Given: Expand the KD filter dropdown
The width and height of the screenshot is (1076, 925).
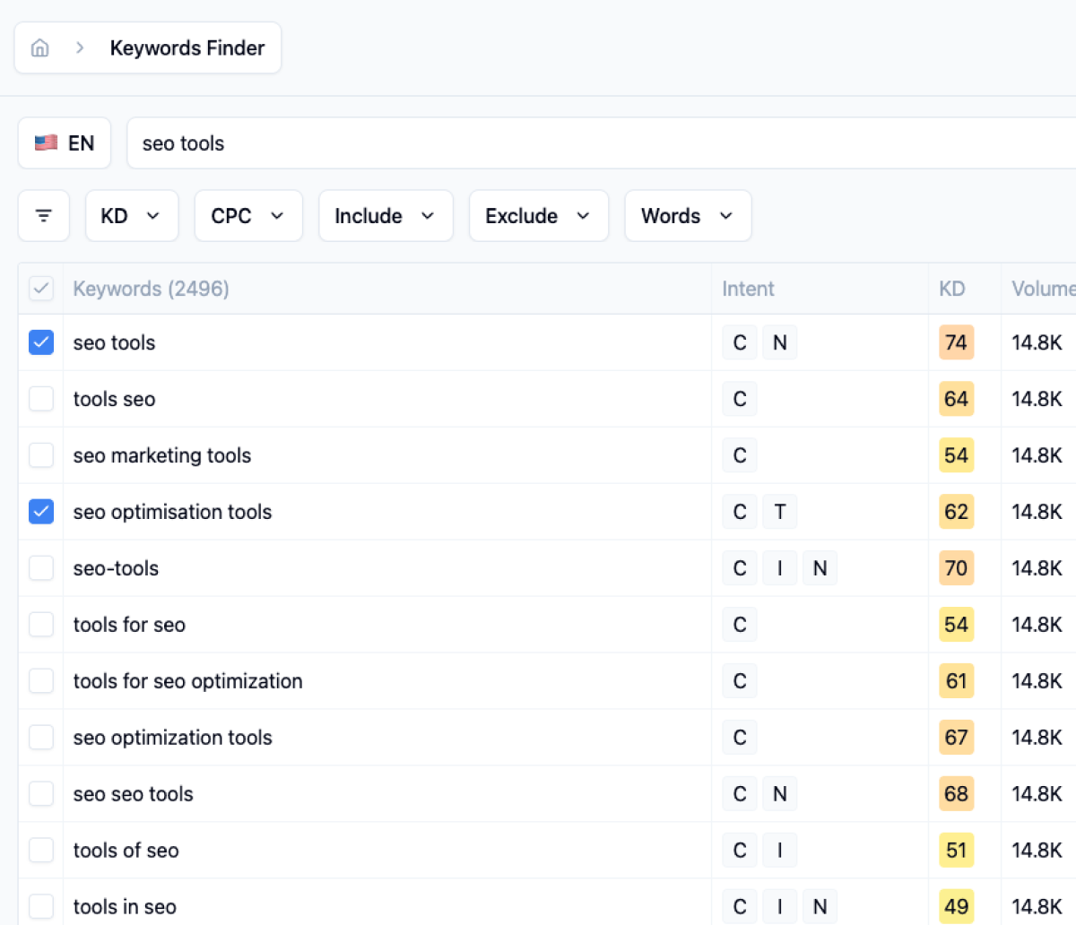Looking at the screenshot, I should [x=132, y=216].
